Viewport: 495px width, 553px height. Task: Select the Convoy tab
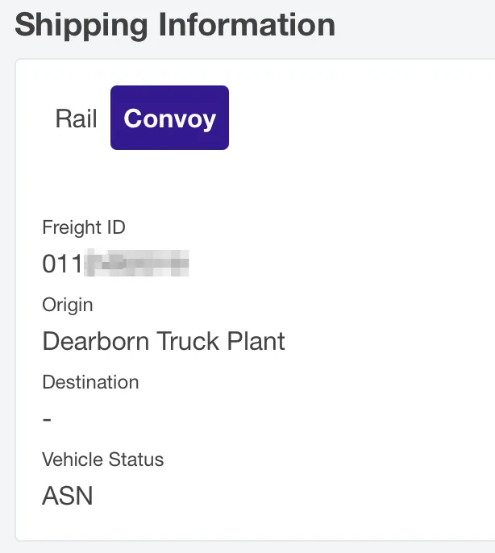click(x=169, y=118)
